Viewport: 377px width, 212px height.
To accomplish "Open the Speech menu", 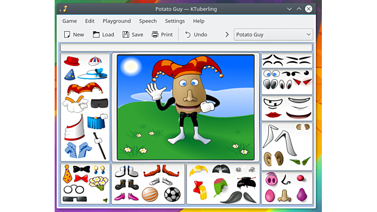I will (147, 21).
